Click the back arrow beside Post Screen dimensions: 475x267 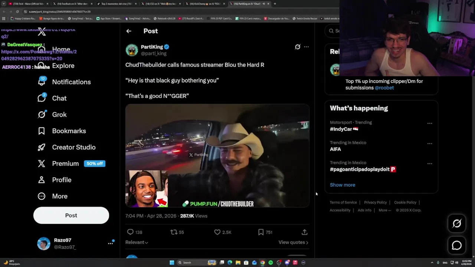point(129,31)
